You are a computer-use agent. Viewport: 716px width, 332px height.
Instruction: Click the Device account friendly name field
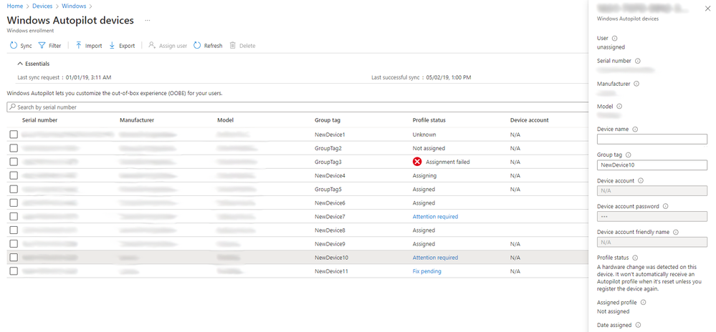point(652,242)
